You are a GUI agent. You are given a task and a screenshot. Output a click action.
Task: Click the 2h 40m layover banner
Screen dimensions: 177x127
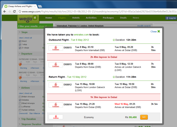tap(104, 57)
